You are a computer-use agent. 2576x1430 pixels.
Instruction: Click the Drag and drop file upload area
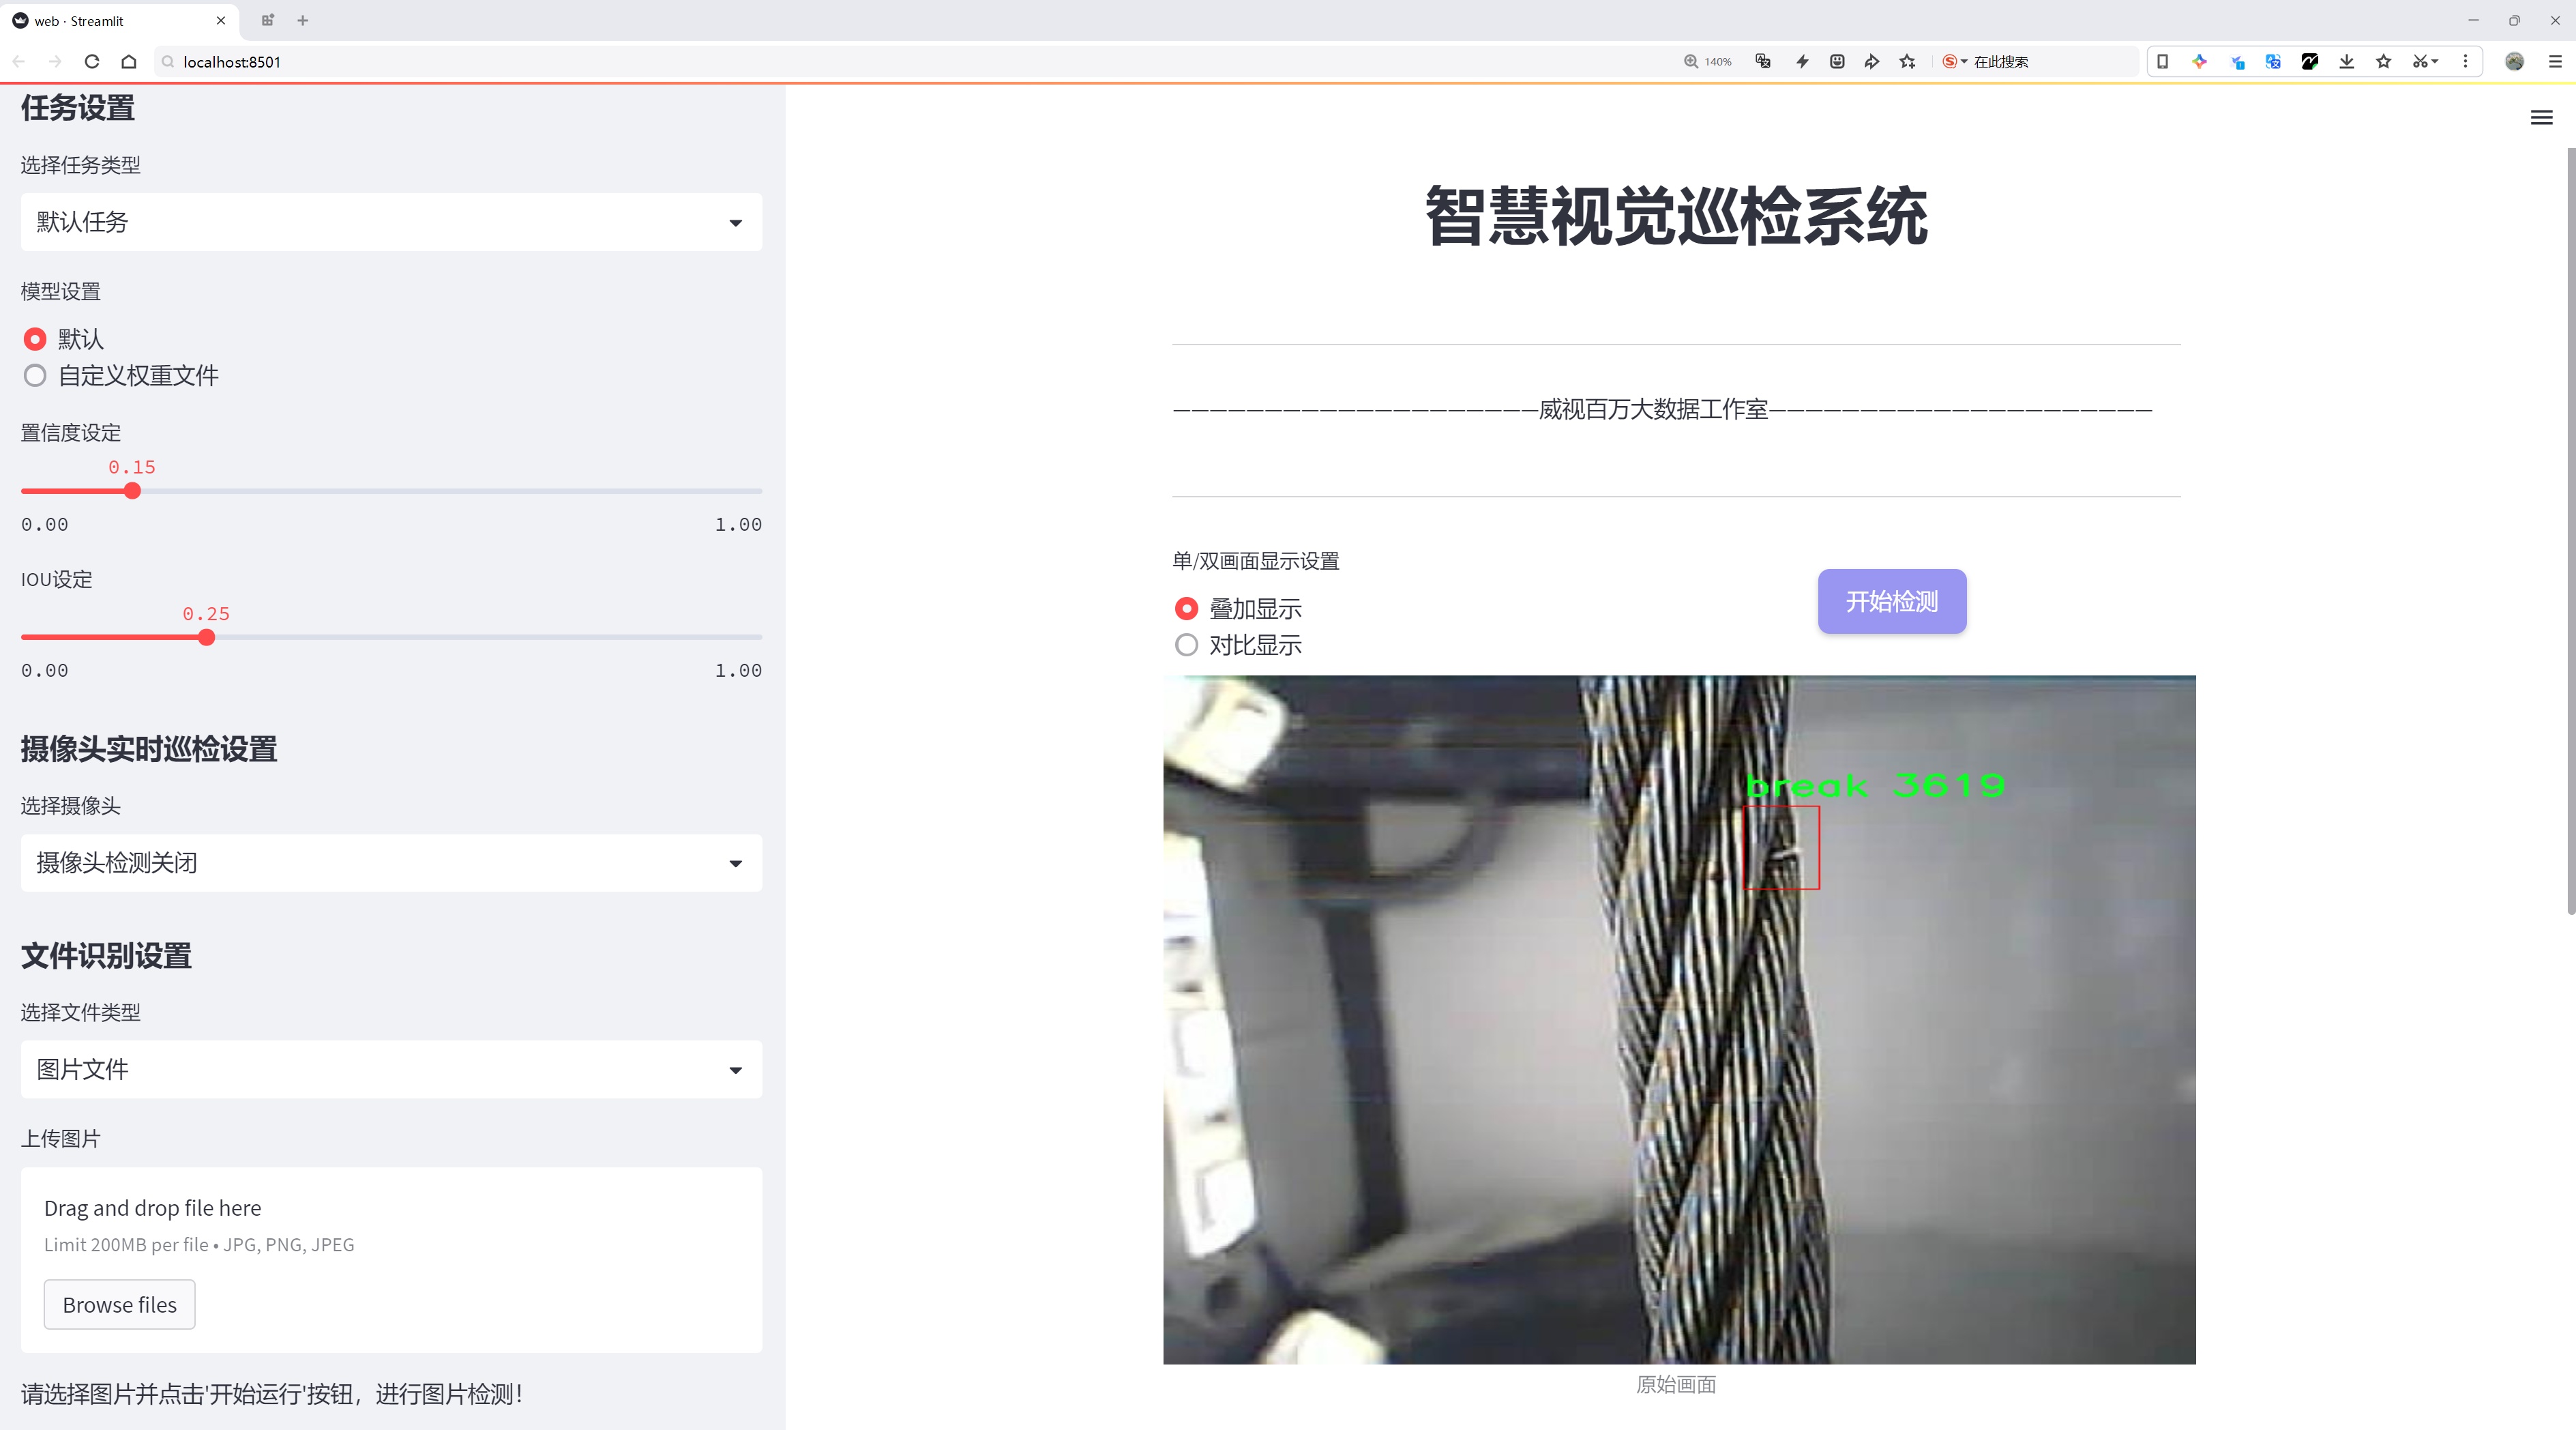click(x=391, y=1260)
